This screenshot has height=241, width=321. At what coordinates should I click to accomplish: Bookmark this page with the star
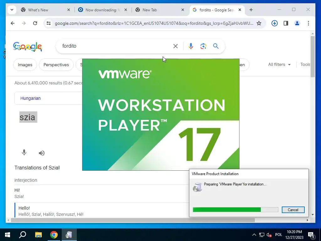(x=259, y=23)
